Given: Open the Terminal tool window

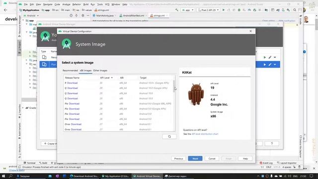Looking at the screenshot, I should tap(30, 163).
